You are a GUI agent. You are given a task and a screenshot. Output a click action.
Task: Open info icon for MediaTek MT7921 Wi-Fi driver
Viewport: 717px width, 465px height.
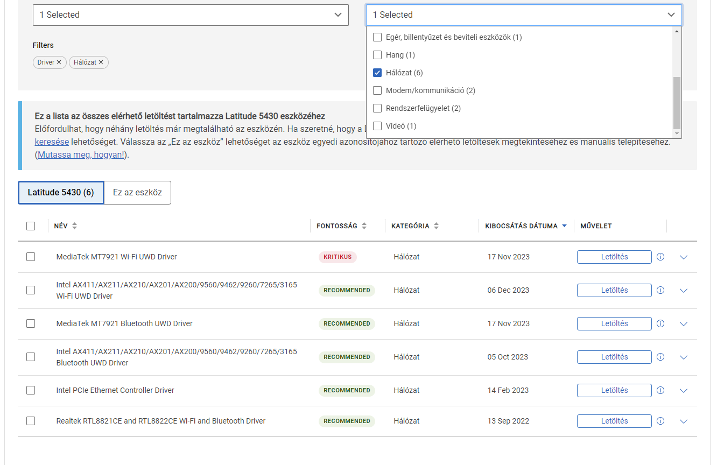pos(660,257)
